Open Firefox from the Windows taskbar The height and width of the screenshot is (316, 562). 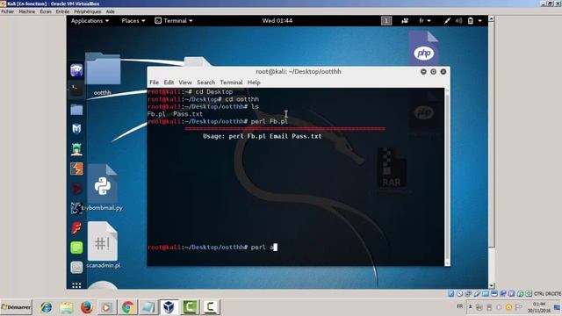(87, 307)
